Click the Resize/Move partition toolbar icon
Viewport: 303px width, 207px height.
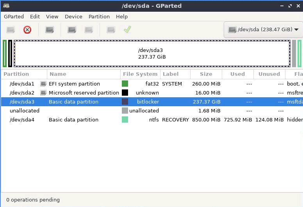[50, 30]
